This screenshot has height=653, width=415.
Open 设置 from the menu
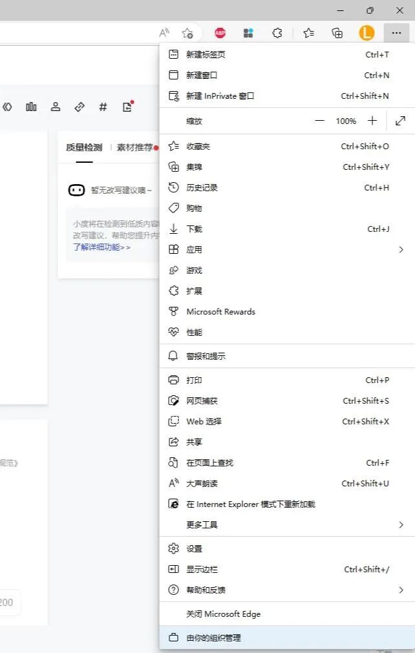pos(287,548)
